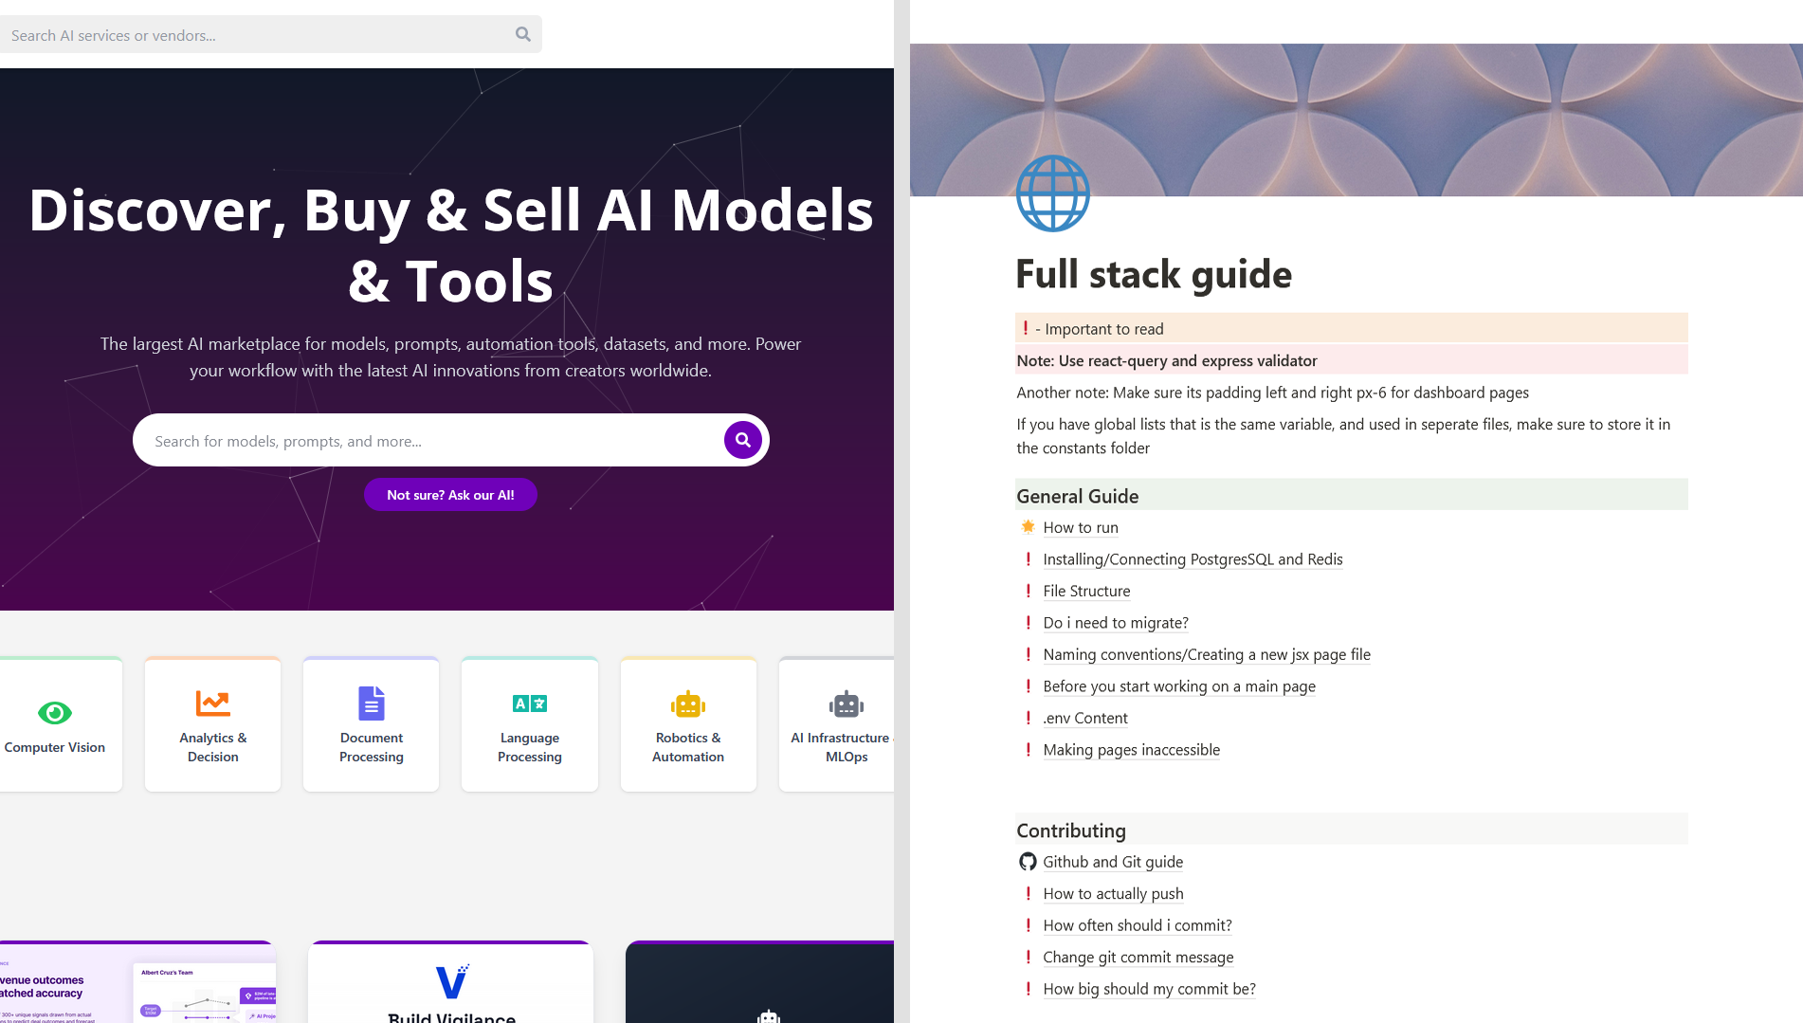Open the Document Processing file icon

[371, 703]
